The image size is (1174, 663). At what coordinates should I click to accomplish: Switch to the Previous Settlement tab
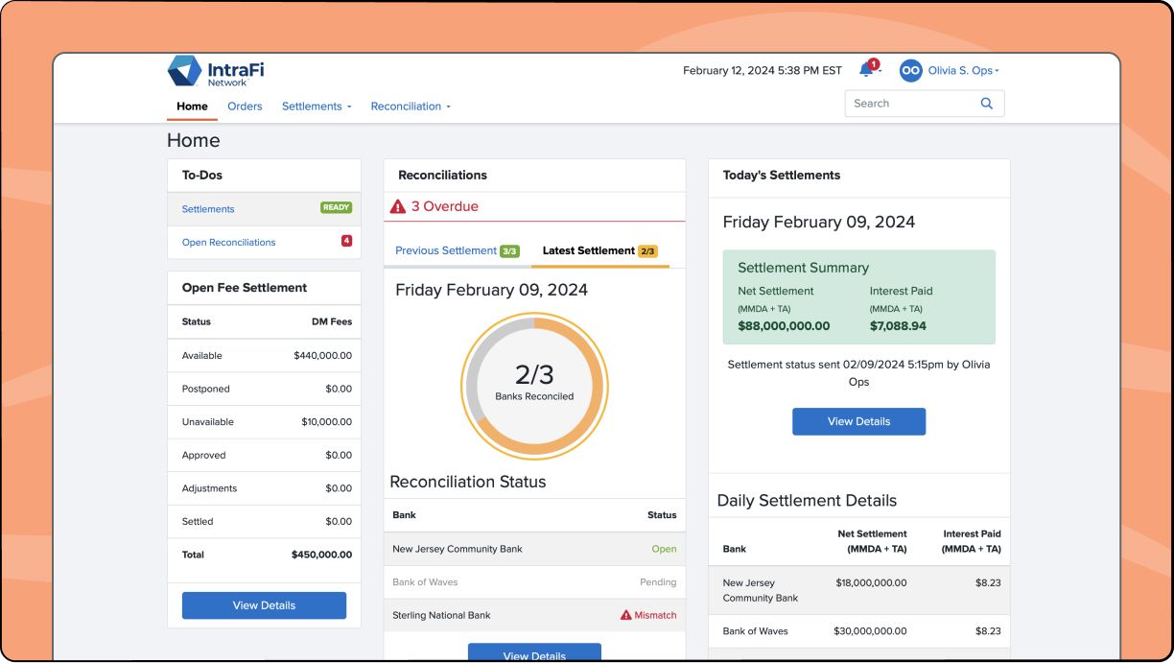click(445, 250)
